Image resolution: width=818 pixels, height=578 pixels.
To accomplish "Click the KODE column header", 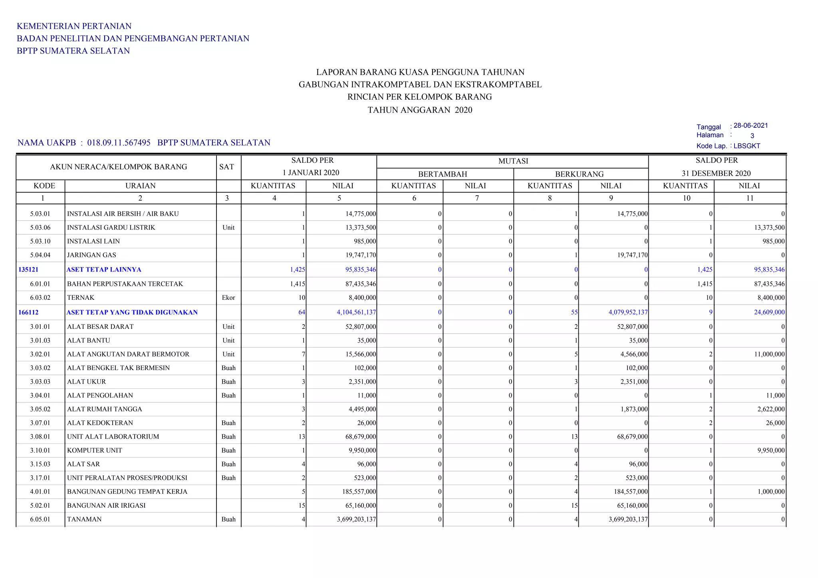I will click(44, 186).
